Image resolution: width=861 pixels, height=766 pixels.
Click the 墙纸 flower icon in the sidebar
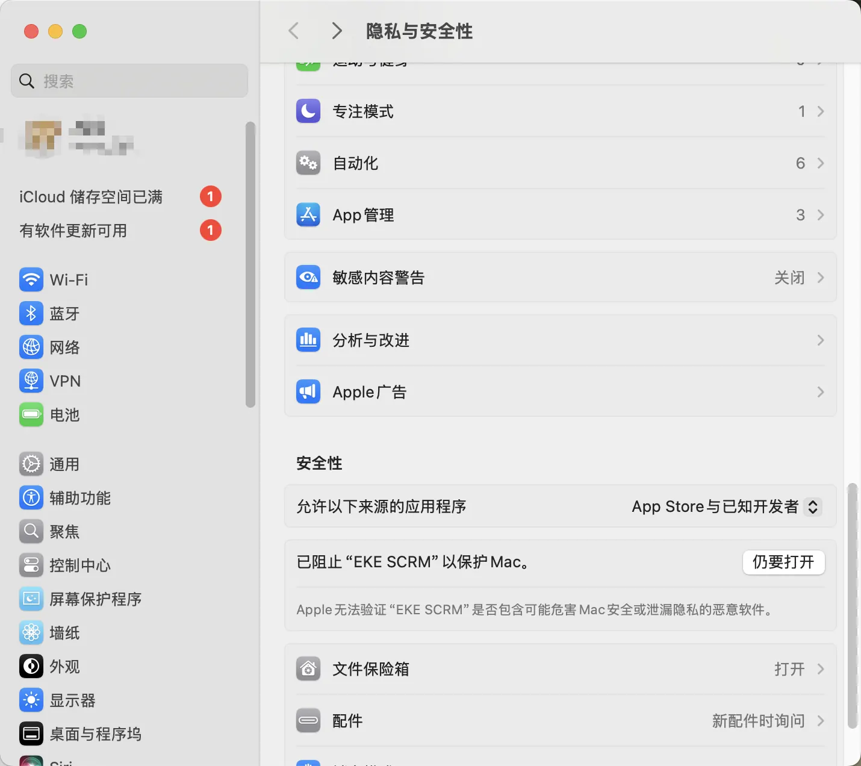[x=31, y=632]
